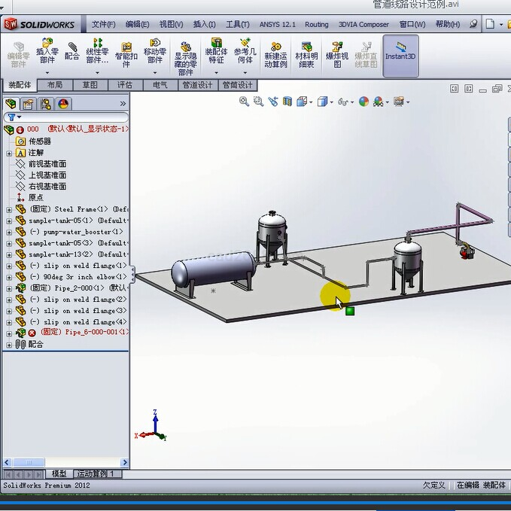Open Bill of Materials (材料明细表) tool
511x511 pixels.
pos(306,54)
